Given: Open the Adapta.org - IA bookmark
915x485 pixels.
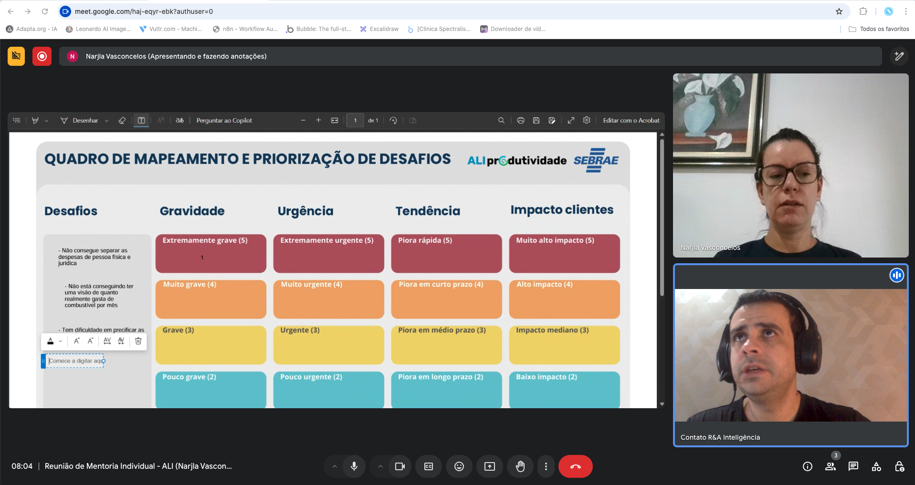Looking at the screenshot, I should 32,29.
